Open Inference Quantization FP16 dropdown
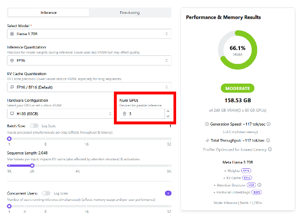This screenshot has width=298, height=213. pos(89,61)
